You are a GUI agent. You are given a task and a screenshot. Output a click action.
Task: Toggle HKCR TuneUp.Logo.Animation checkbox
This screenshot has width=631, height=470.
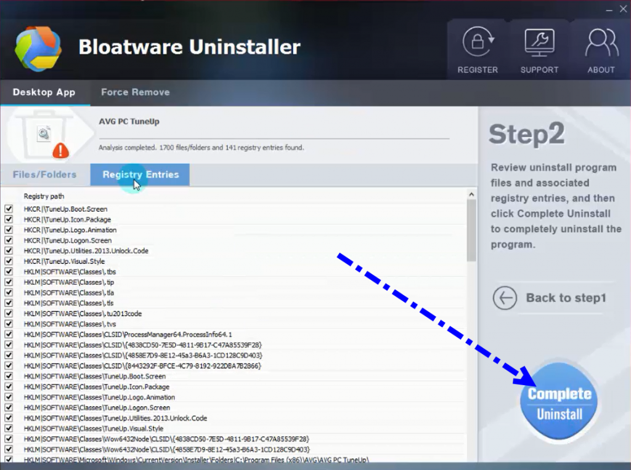click(x=9, y=230)
